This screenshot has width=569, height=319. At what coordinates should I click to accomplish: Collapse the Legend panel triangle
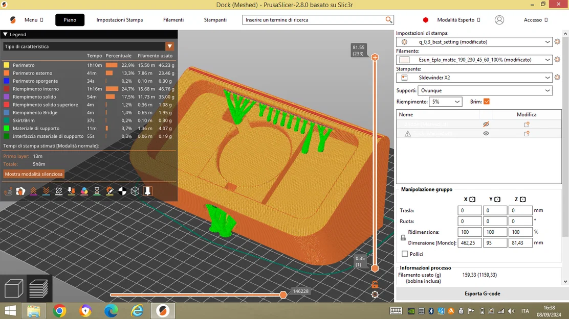click(6, 34)
